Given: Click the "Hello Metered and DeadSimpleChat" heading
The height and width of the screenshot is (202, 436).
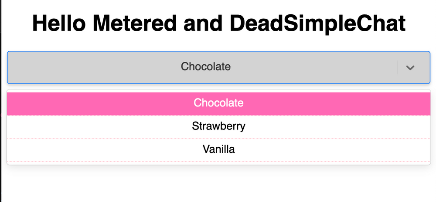Looking at the screenshot, I should pyautogui.click(x=218, y=24).
